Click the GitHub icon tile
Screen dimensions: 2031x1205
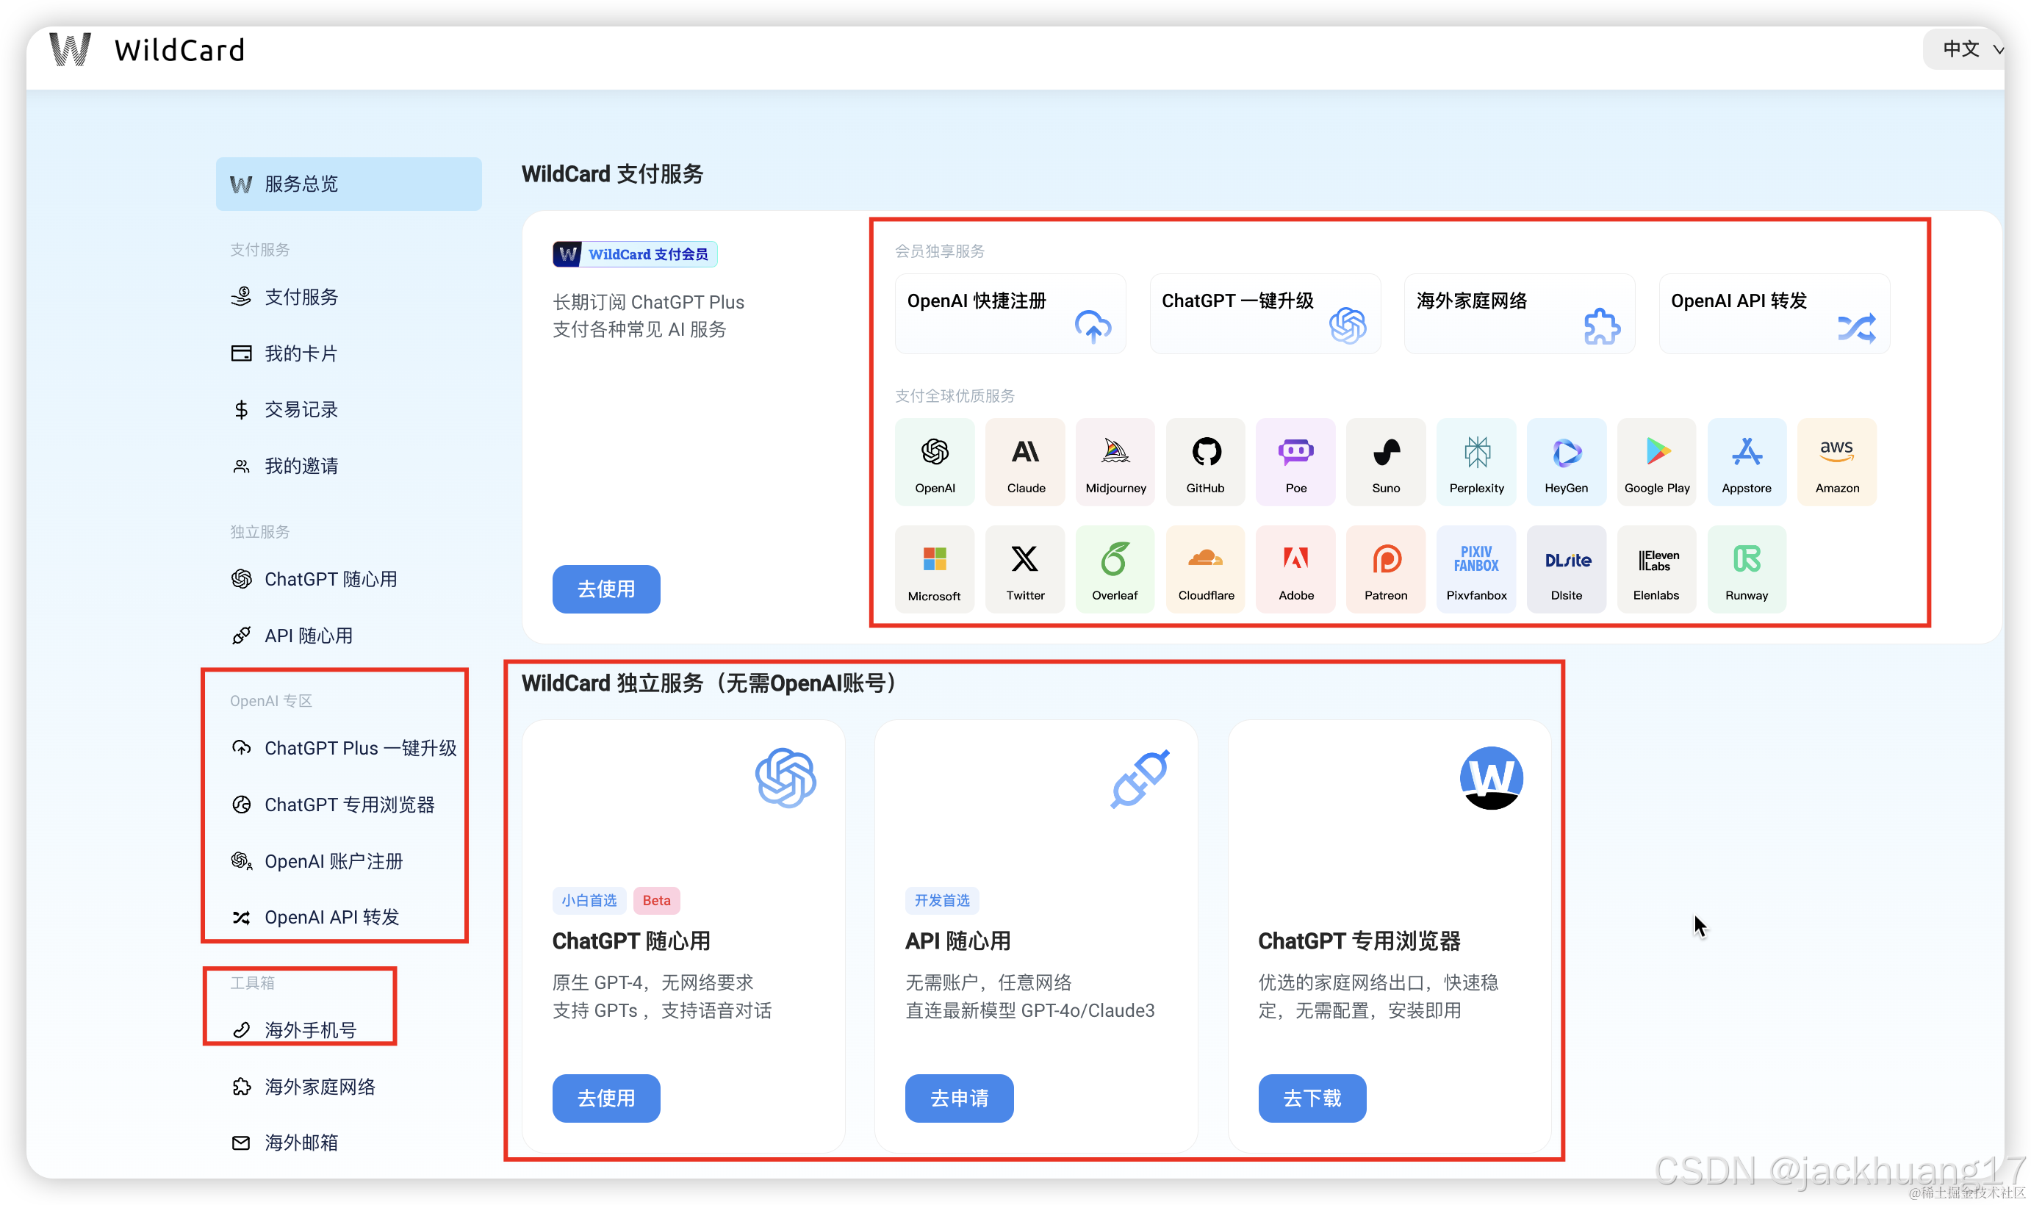click(x=1205, y=462)
